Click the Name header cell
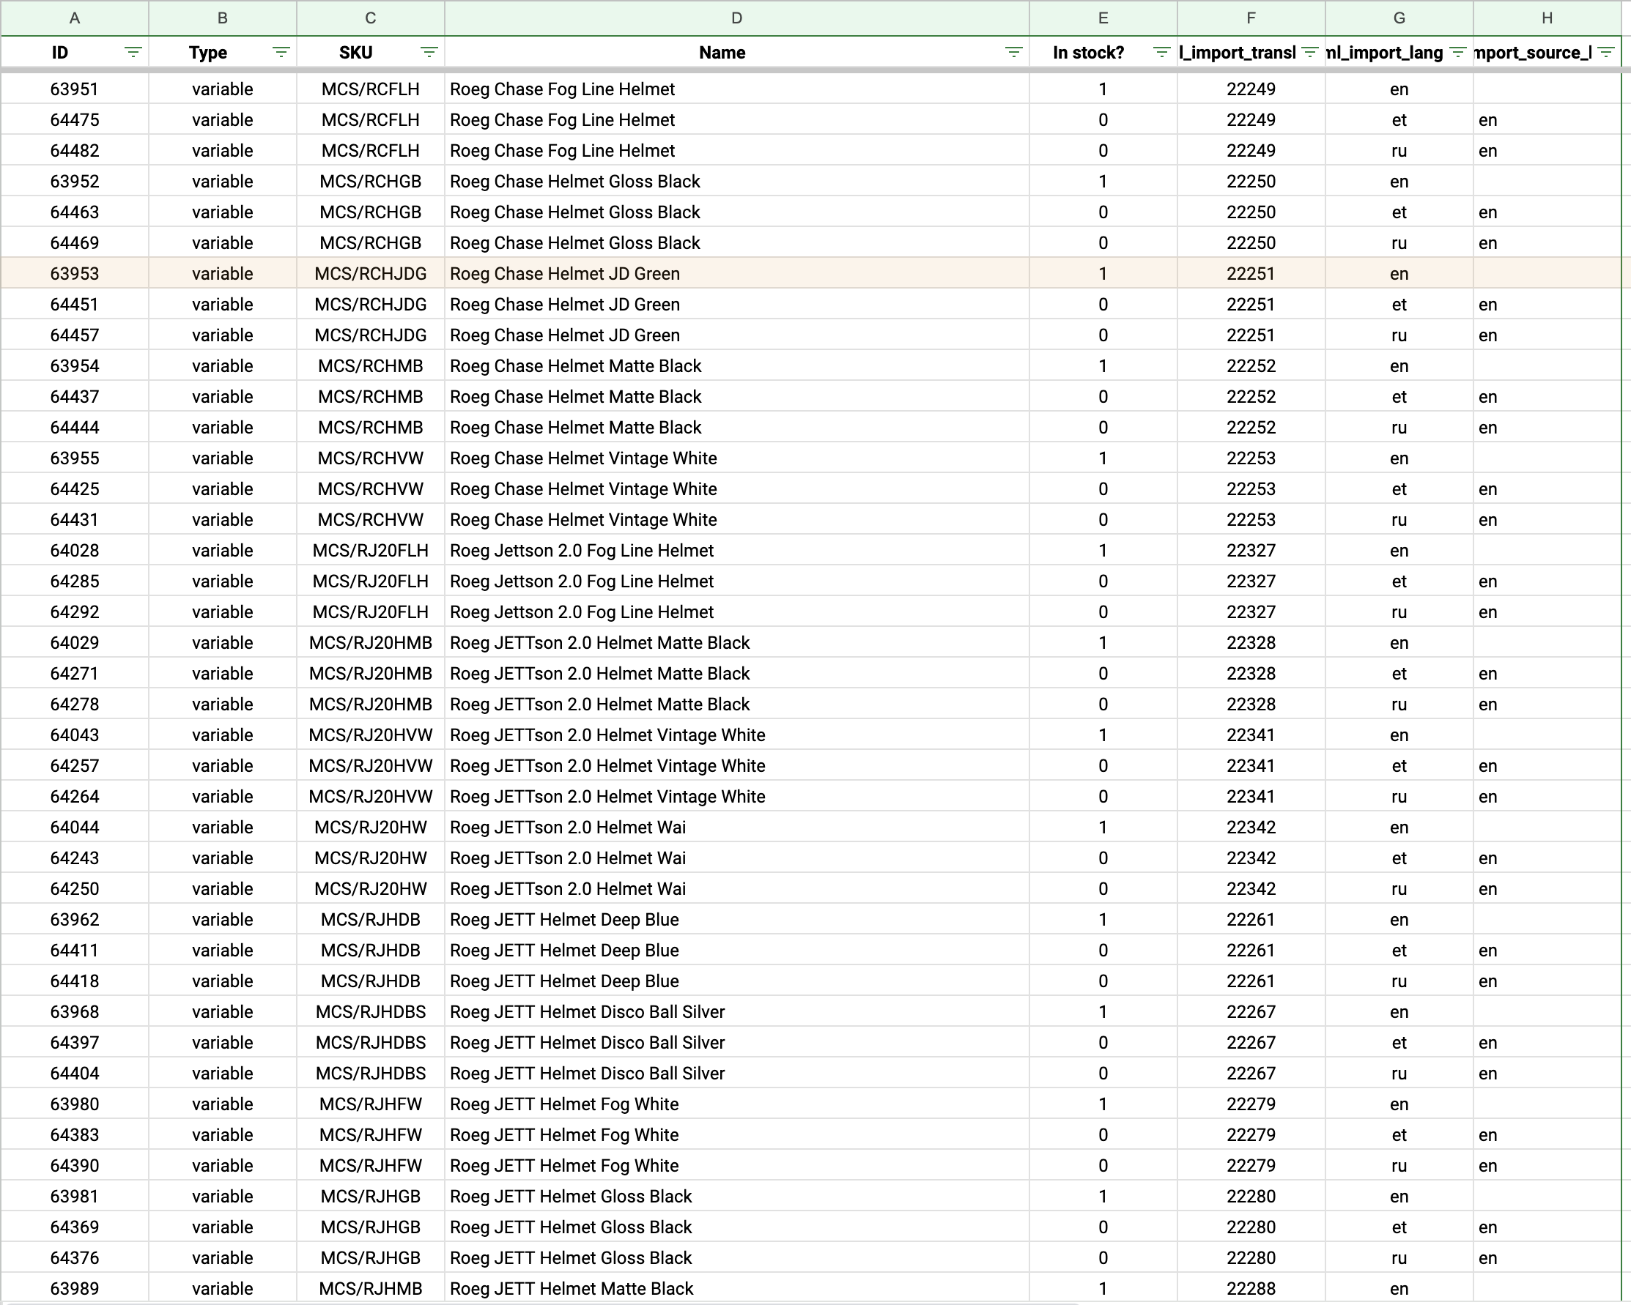Screen dimensions: 1631x1305 pyautogui.click(x=737, y=52)
